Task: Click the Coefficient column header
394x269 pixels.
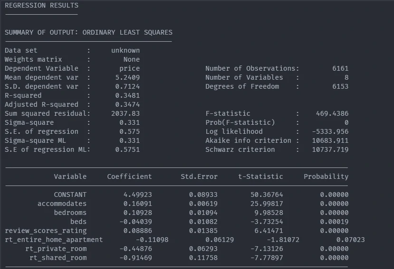Action: click(129, 176)
